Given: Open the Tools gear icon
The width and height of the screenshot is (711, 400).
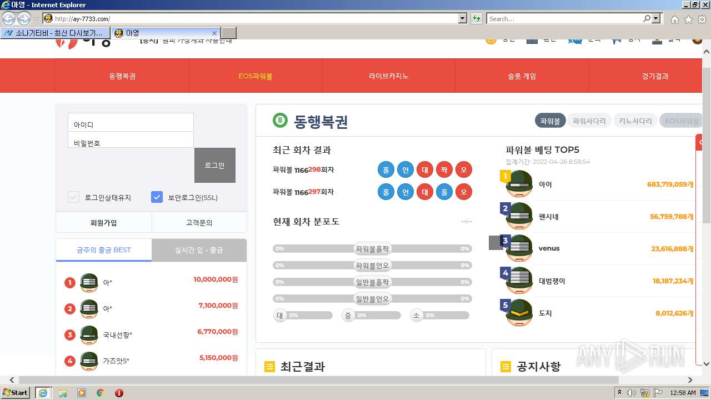Looking at the screenshot, I should point(702,19).
